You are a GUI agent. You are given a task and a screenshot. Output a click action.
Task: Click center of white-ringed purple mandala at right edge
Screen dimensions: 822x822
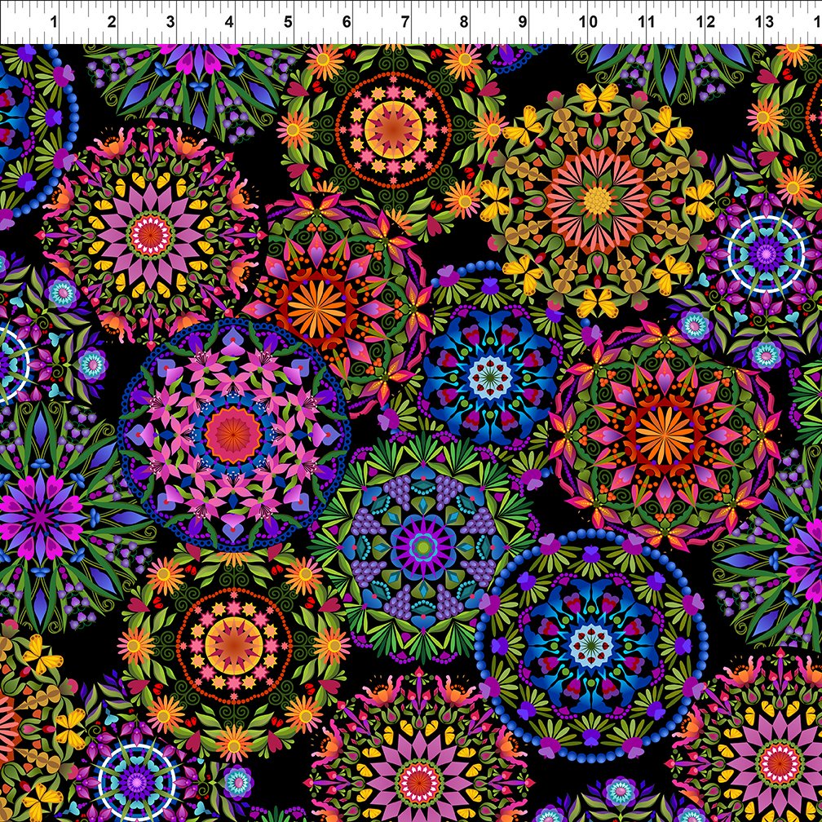click(765, 253)
